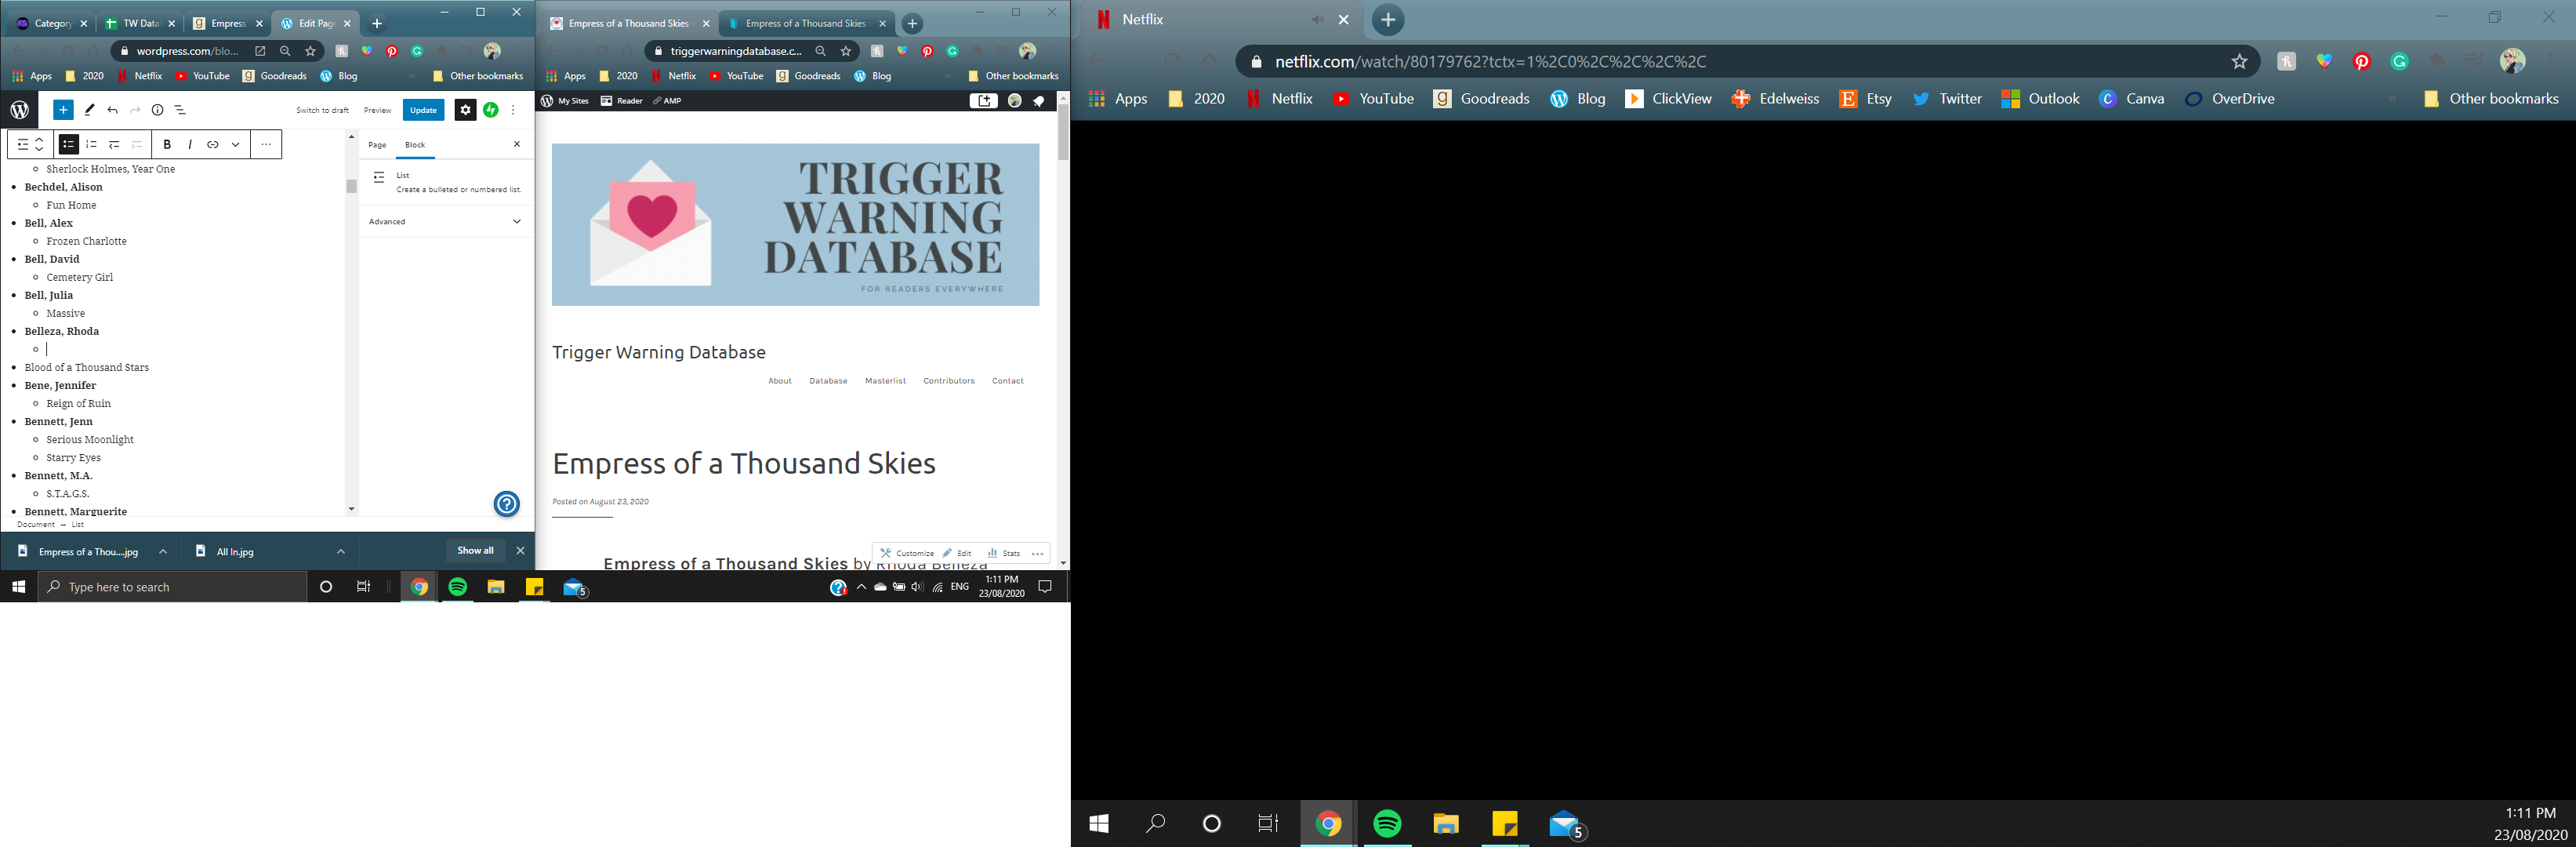
Task: Click the green Jetpack lightning icon
Action: coord(491,110)
